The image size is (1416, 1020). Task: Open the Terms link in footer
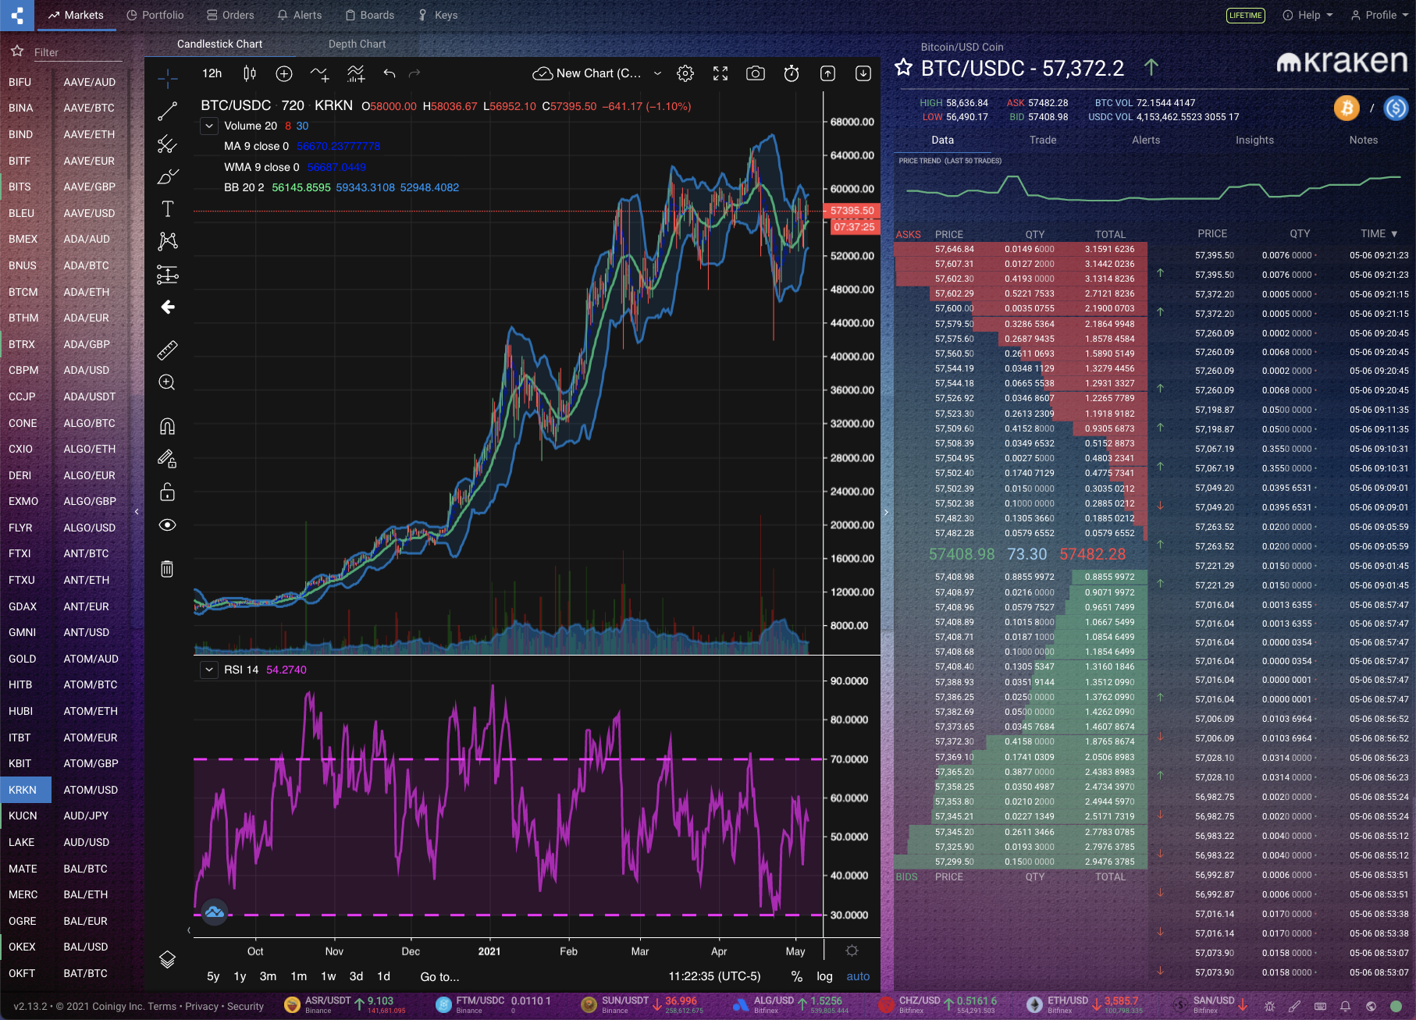(x=162, y=1006)
